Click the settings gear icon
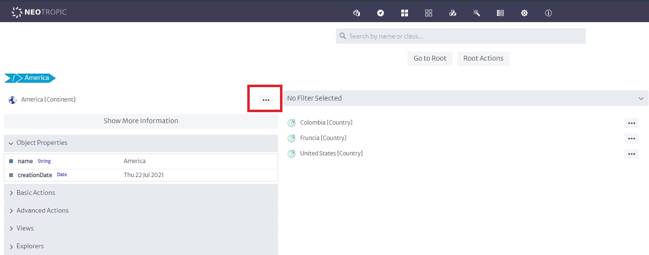Viewport: 649px width, 255px height. (524, 13)
